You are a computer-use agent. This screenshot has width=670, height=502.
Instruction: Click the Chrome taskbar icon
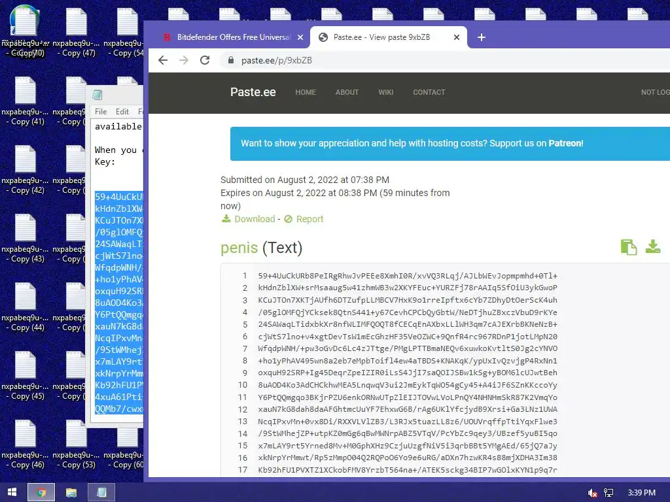point(41,492)
